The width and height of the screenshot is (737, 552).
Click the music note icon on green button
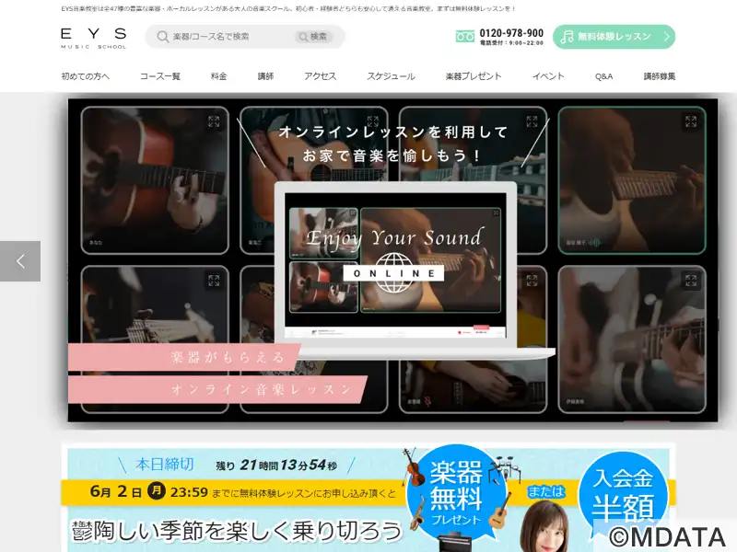(x=567, y=37)
